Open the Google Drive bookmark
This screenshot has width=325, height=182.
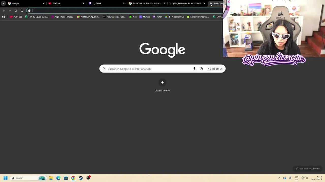174,17
